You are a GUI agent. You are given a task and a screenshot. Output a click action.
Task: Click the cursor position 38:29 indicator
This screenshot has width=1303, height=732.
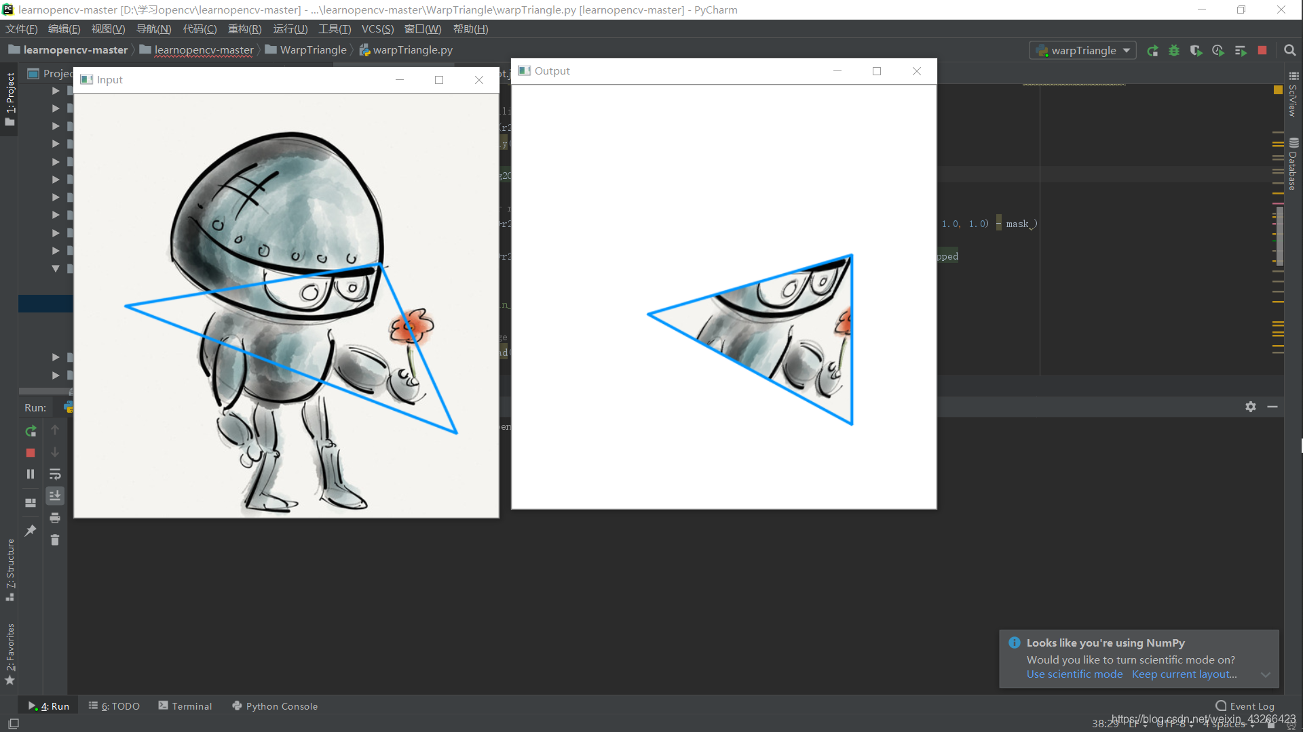pos(1105,724)
